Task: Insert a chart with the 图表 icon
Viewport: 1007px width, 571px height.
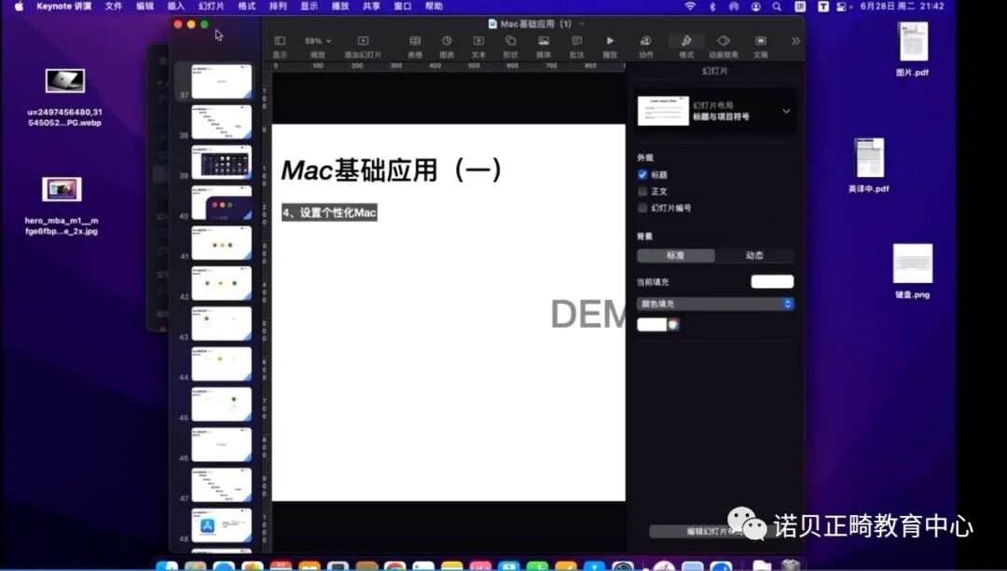Action: (447, 41)
